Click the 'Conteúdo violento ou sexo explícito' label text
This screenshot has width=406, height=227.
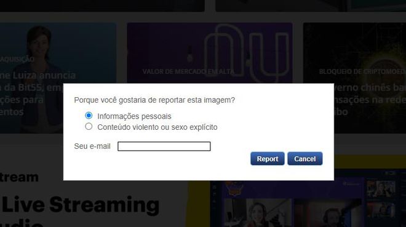pos(157,127)
